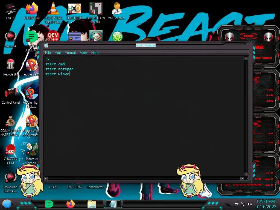Open the DEV C++ desktop icon
The image size is (280, 210).
click(x=53, y=36)
